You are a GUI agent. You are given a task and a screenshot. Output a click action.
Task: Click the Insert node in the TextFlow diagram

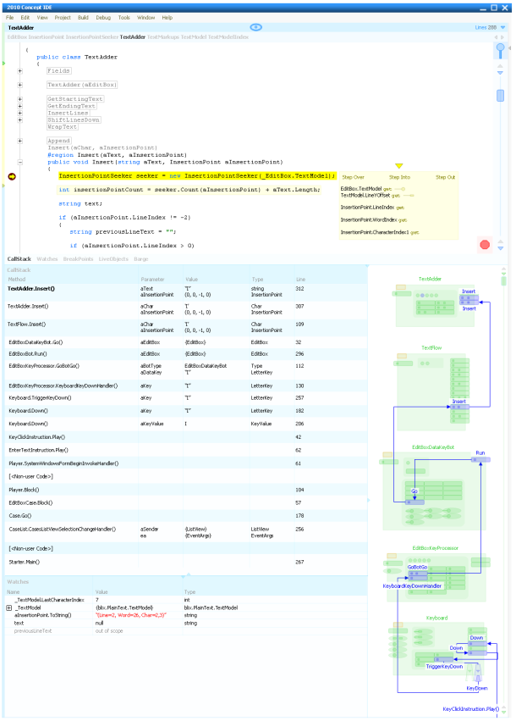coord(459,407)
